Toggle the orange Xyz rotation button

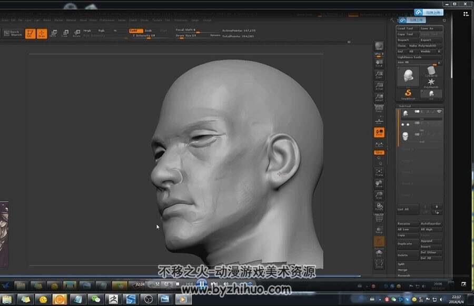[x=379, y=152]
